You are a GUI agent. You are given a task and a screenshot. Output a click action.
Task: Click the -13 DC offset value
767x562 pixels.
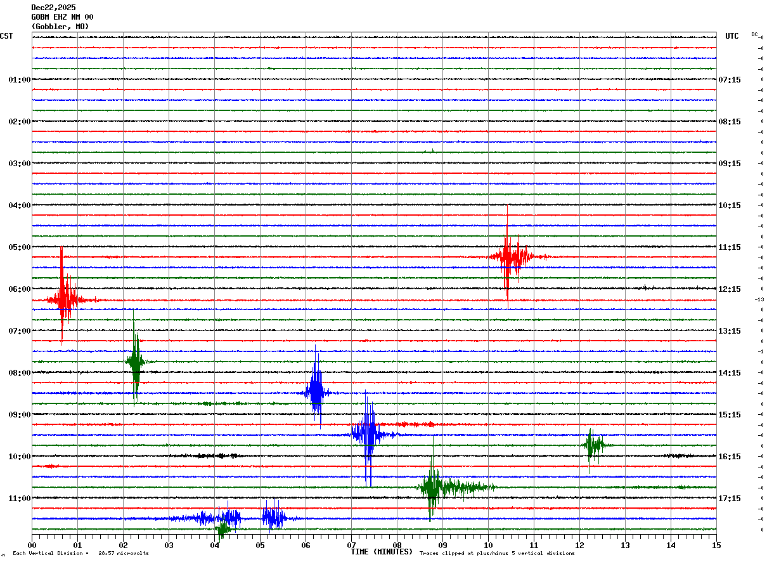(x=759, y=299)
